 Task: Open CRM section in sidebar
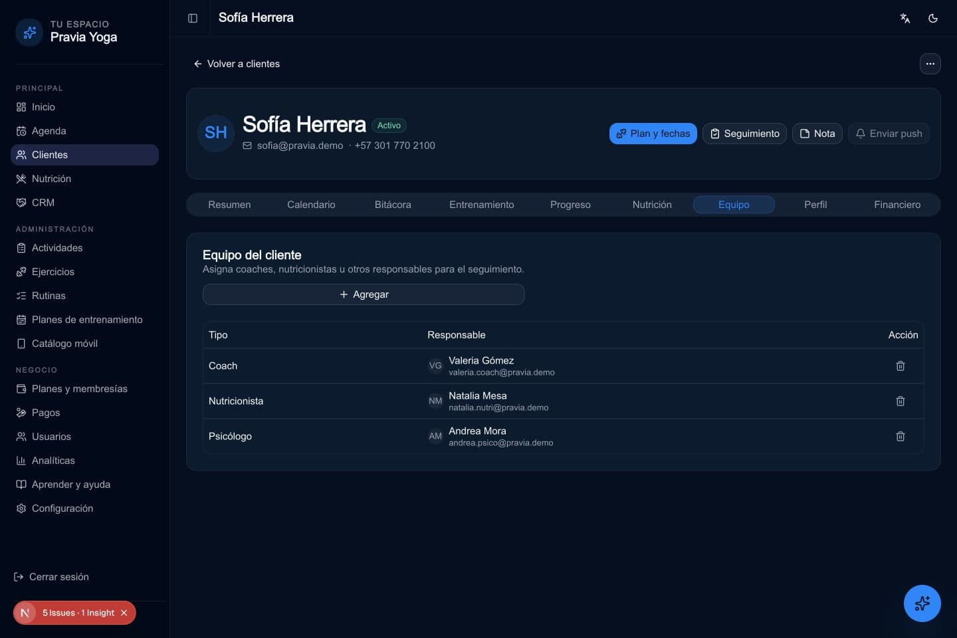84,203
